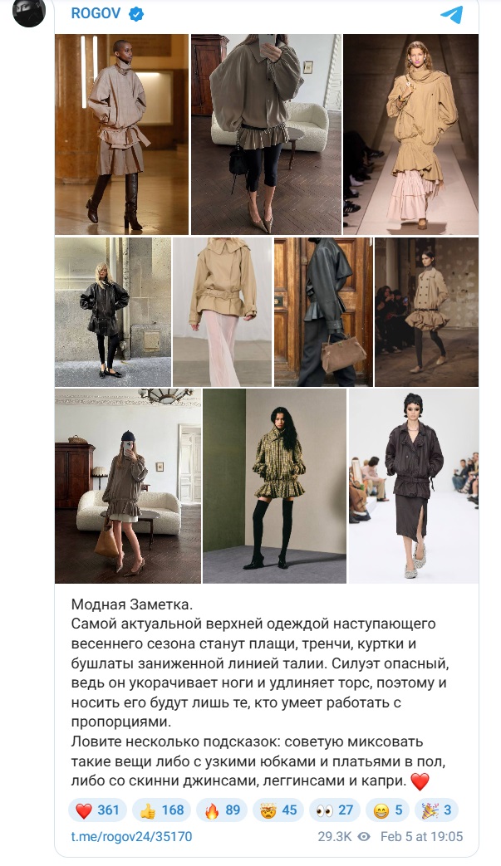Image resolution: width=501 pixels, height=866 pixels.
Task: Toggle the red heart reaction 361
Action: click(97, 810)
